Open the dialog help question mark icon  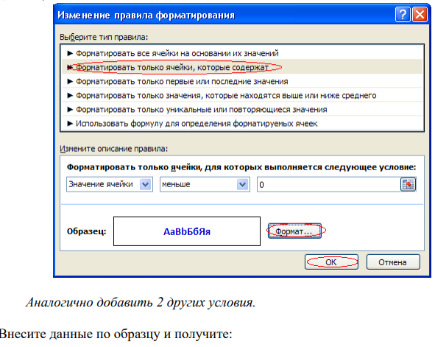point(403,15)
